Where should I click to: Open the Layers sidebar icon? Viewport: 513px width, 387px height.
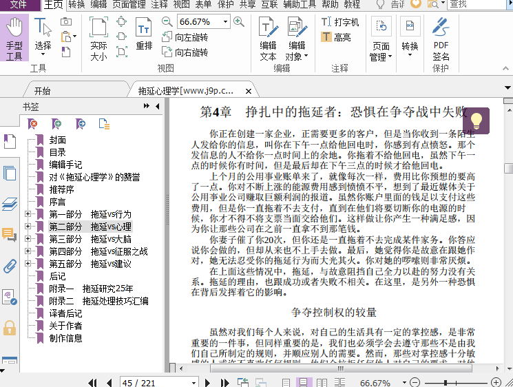(x=10, y=204)
